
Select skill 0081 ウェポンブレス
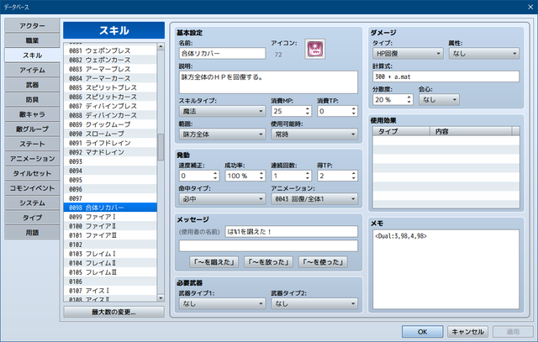[x=110, y=50]
